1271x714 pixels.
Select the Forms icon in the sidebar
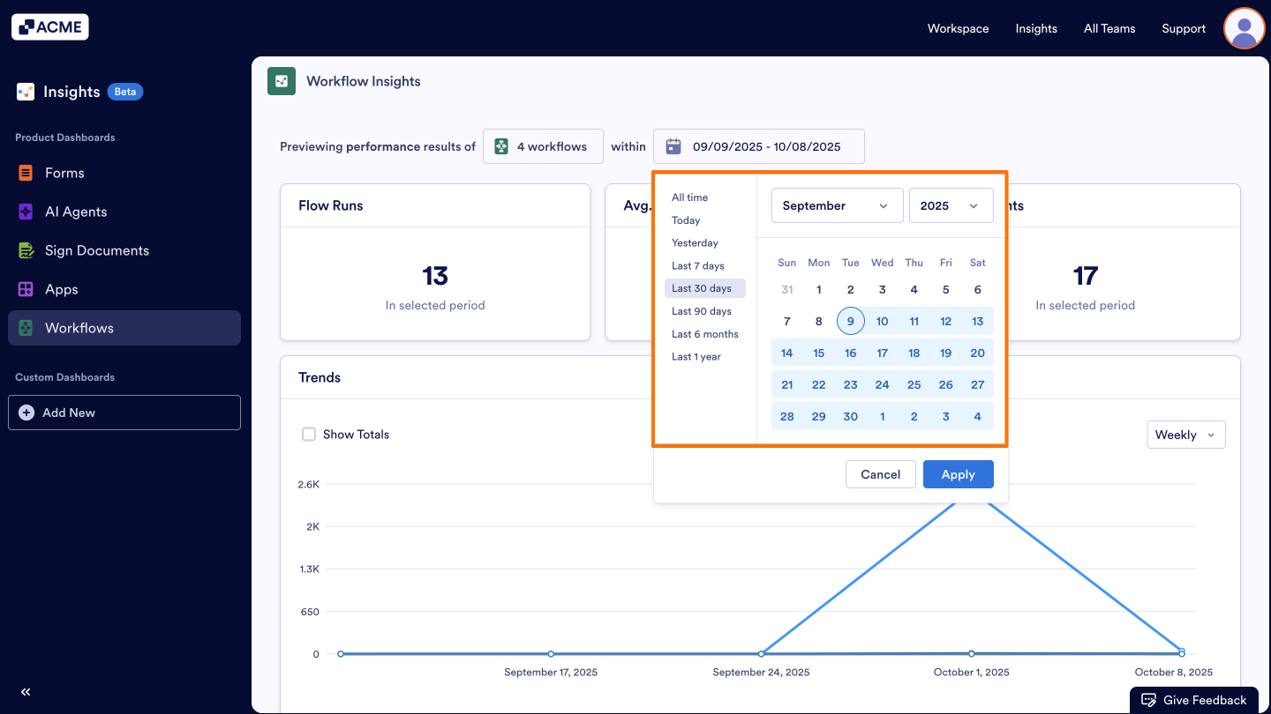click(x=26, y=173)
